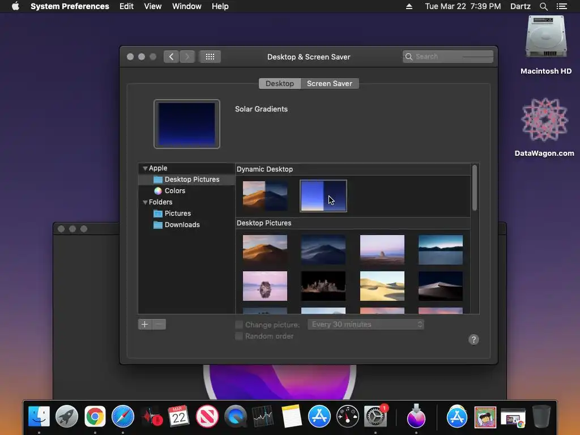This screenshot has width=580, height=435.
Task: Enable the Change picture checkbox
Action: coord(239,325)
